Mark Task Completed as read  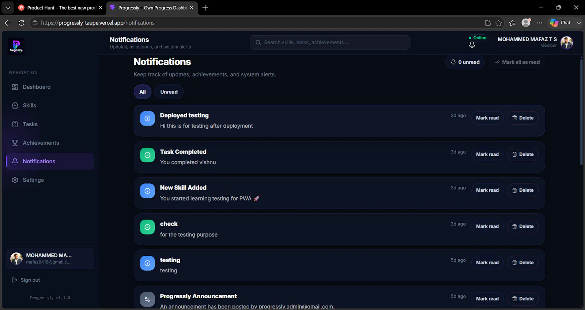(487, 154)
